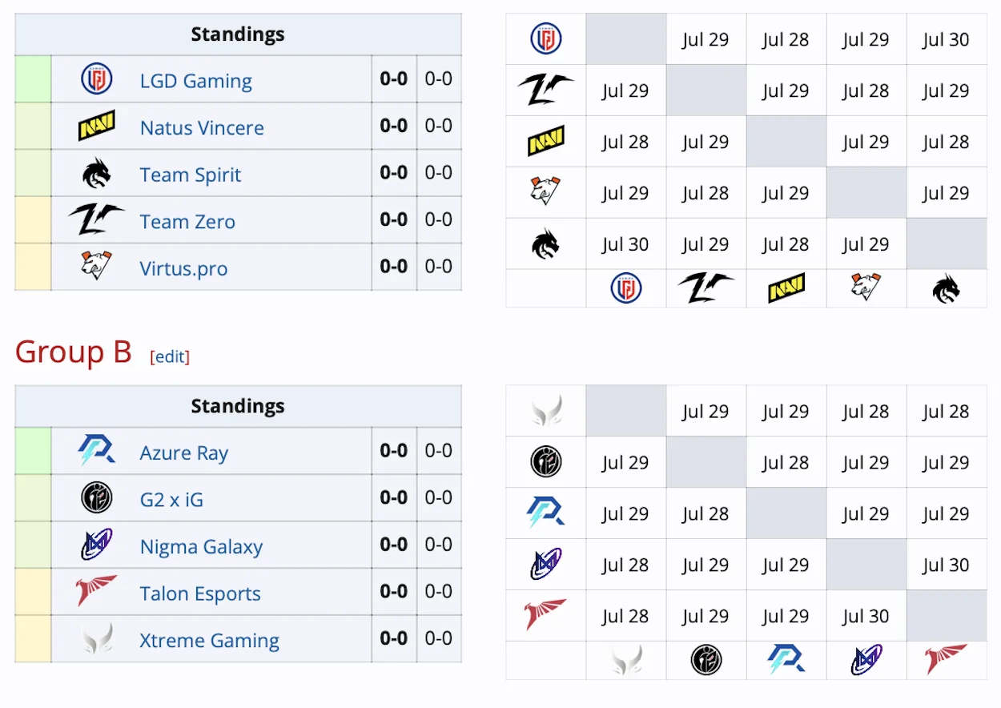The width and height of the screenshot is (1001, 708).
Task: Open the Nigma Galaxy team link
Action: coord(201,547)
